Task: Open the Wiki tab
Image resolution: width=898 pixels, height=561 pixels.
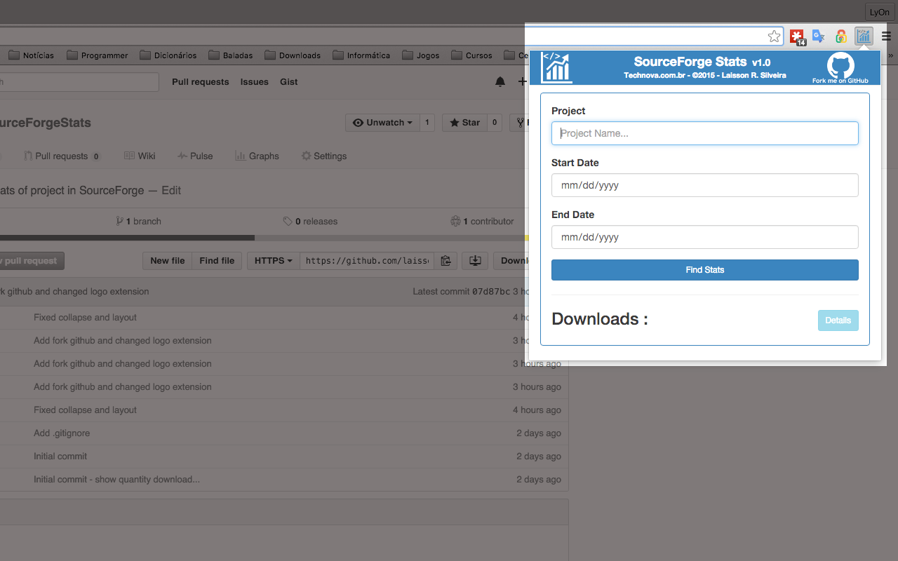Action: click(x=140, y=156)
